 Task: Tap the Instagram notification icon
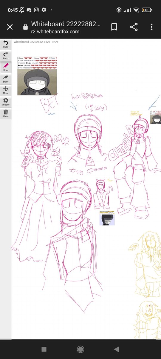coord(37,10)
